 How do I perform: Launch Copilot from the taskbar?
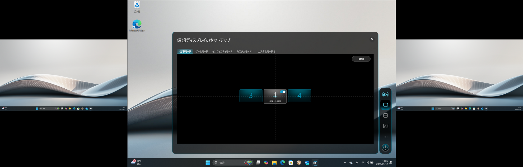click(266, 163)
